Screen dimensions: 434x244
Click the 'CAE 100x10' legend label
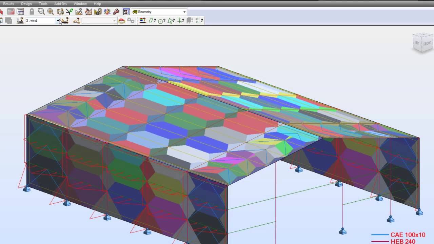point(408,235)
